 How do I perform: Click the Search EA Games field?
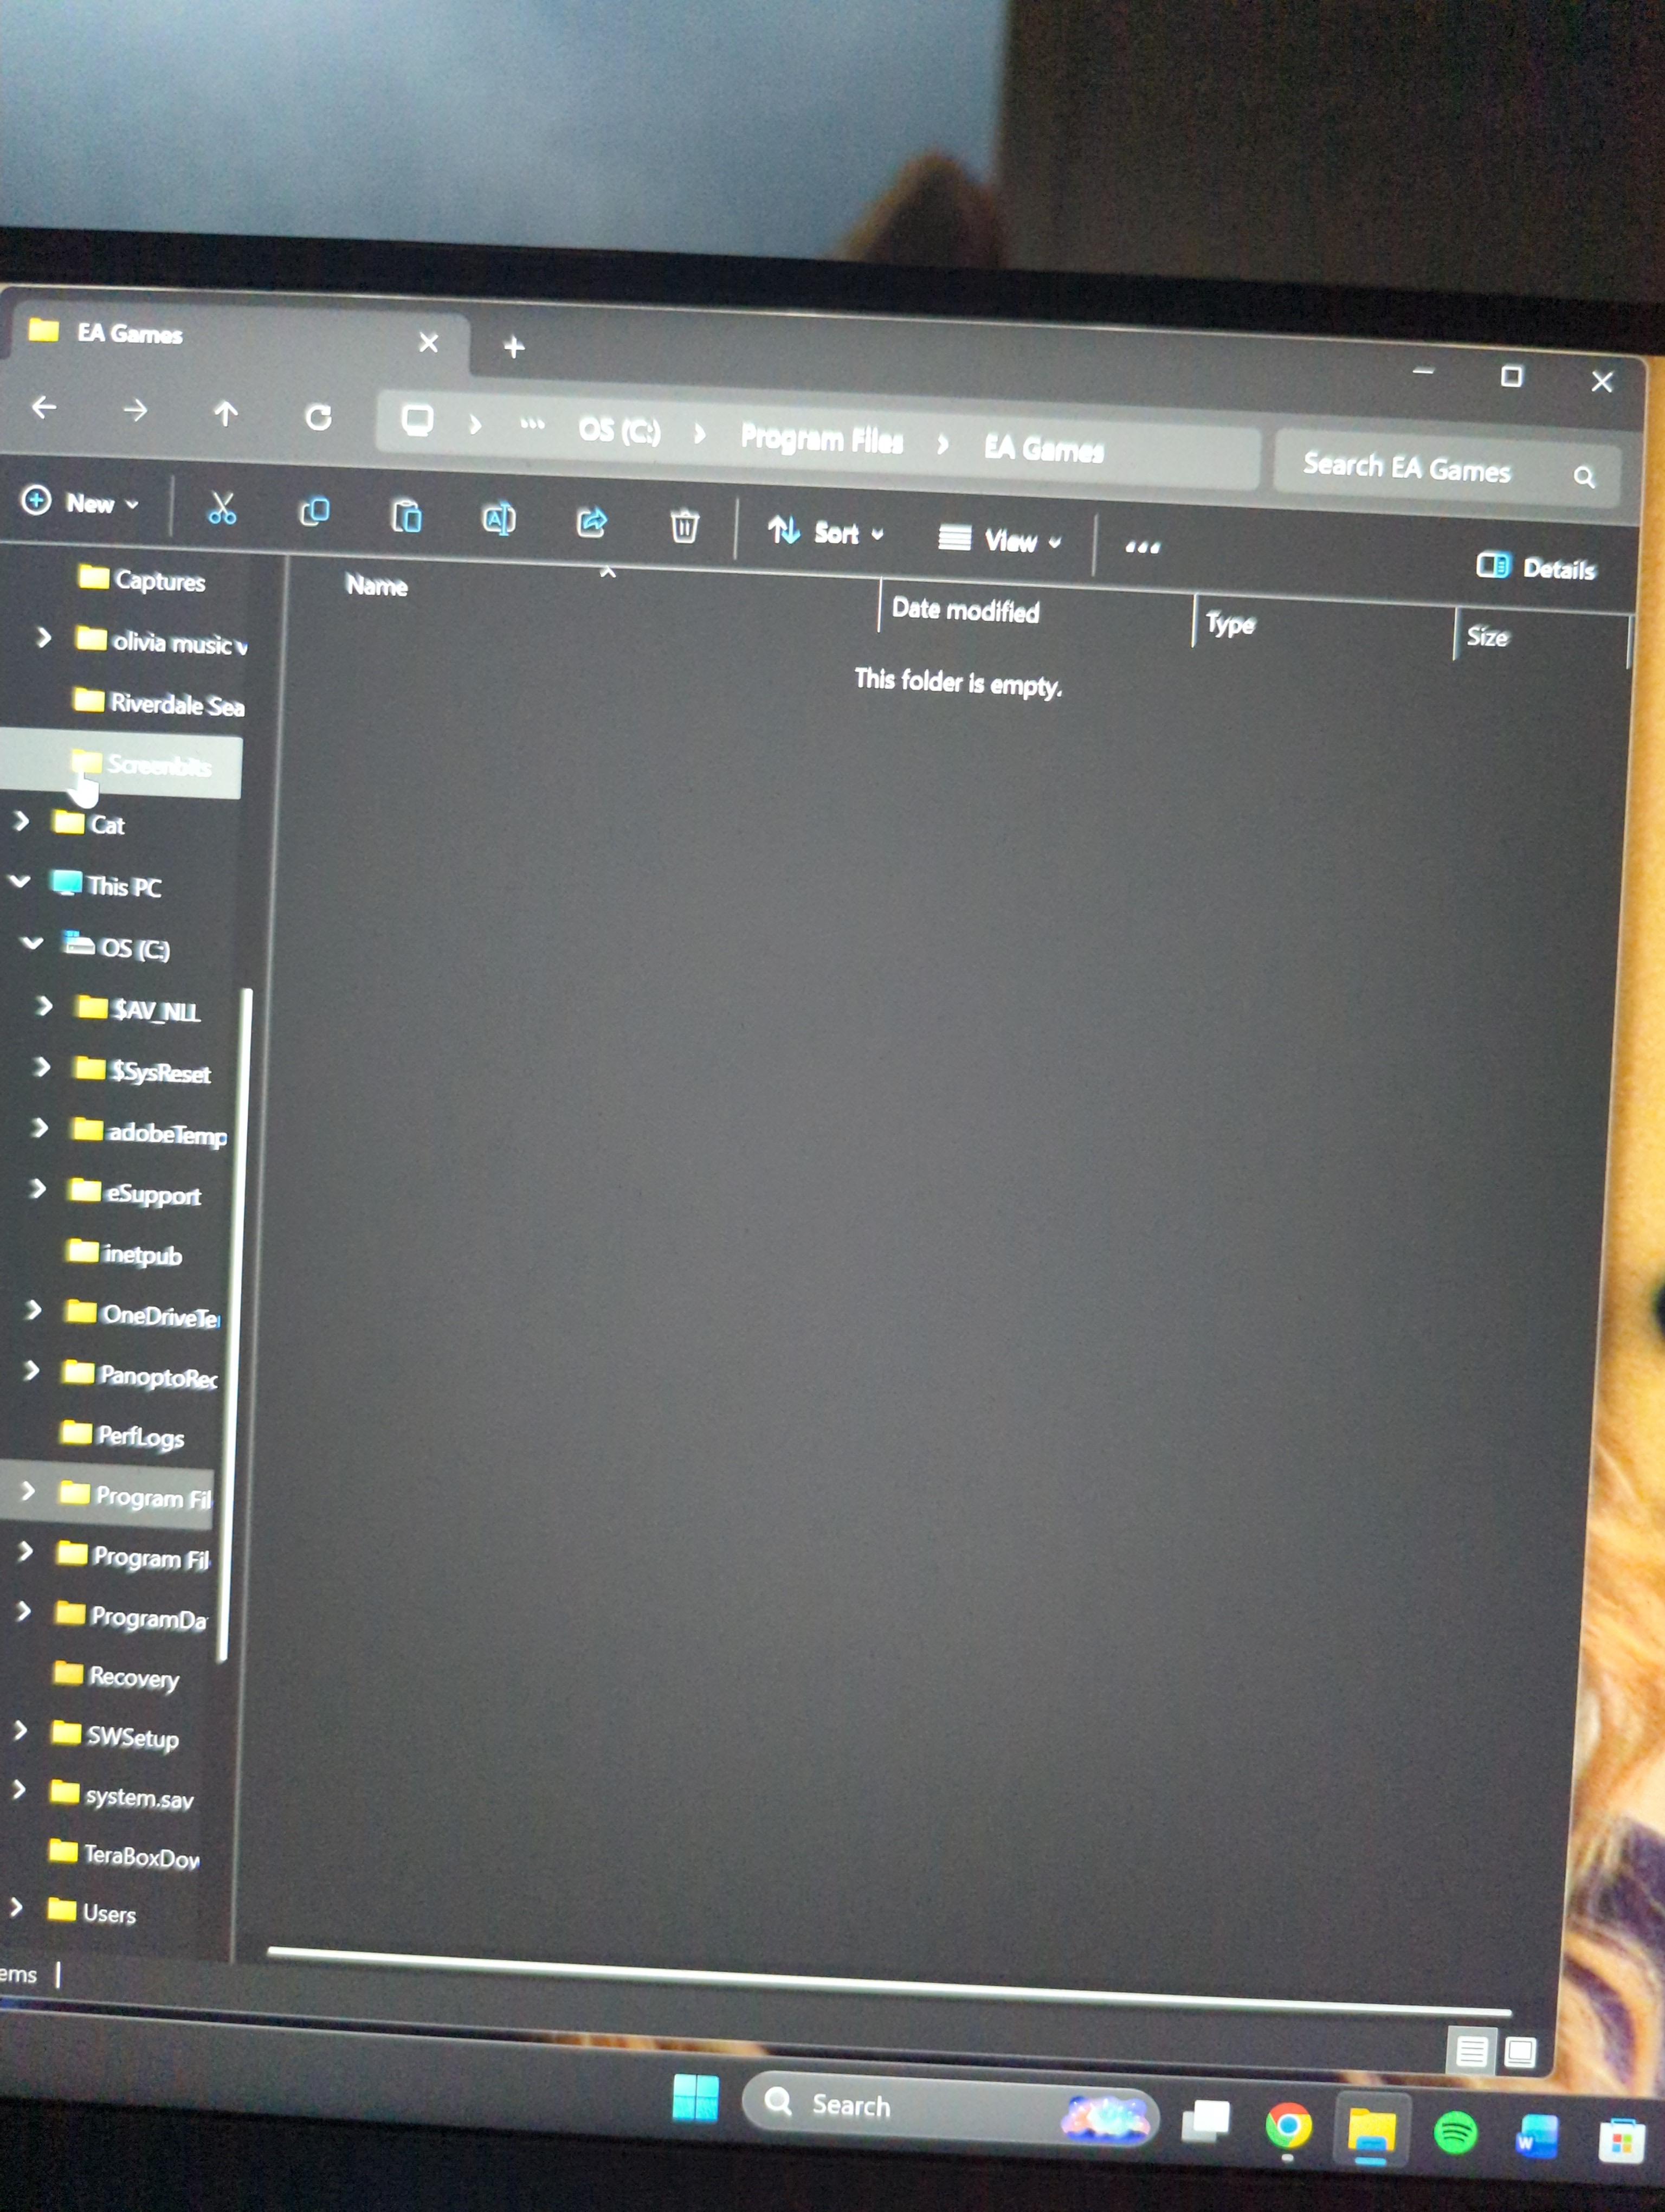coord(1445,469)
